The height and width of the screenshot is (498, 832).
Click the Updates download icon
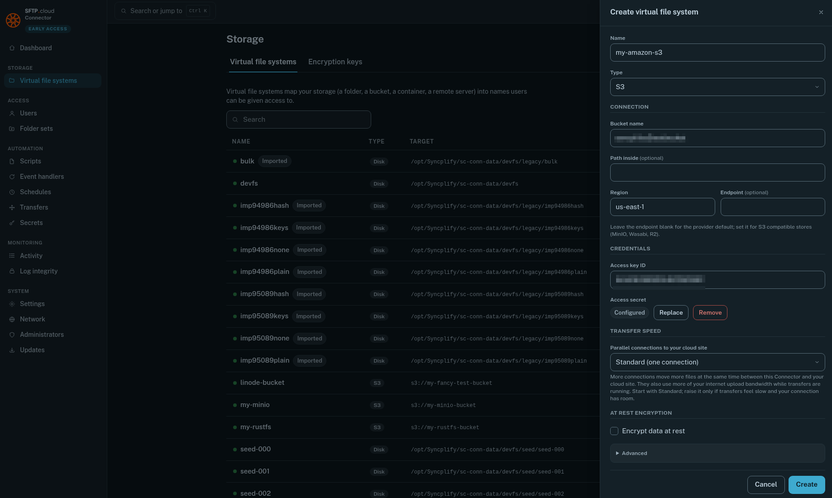(12, 350)
